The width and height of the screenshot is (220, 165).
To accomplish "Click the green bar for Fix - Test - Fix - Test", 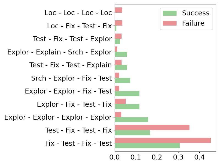I will (147, 145).
